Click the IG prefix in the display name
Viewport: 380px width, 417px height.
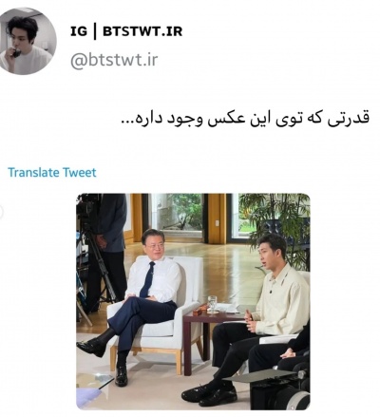(79, 31)
